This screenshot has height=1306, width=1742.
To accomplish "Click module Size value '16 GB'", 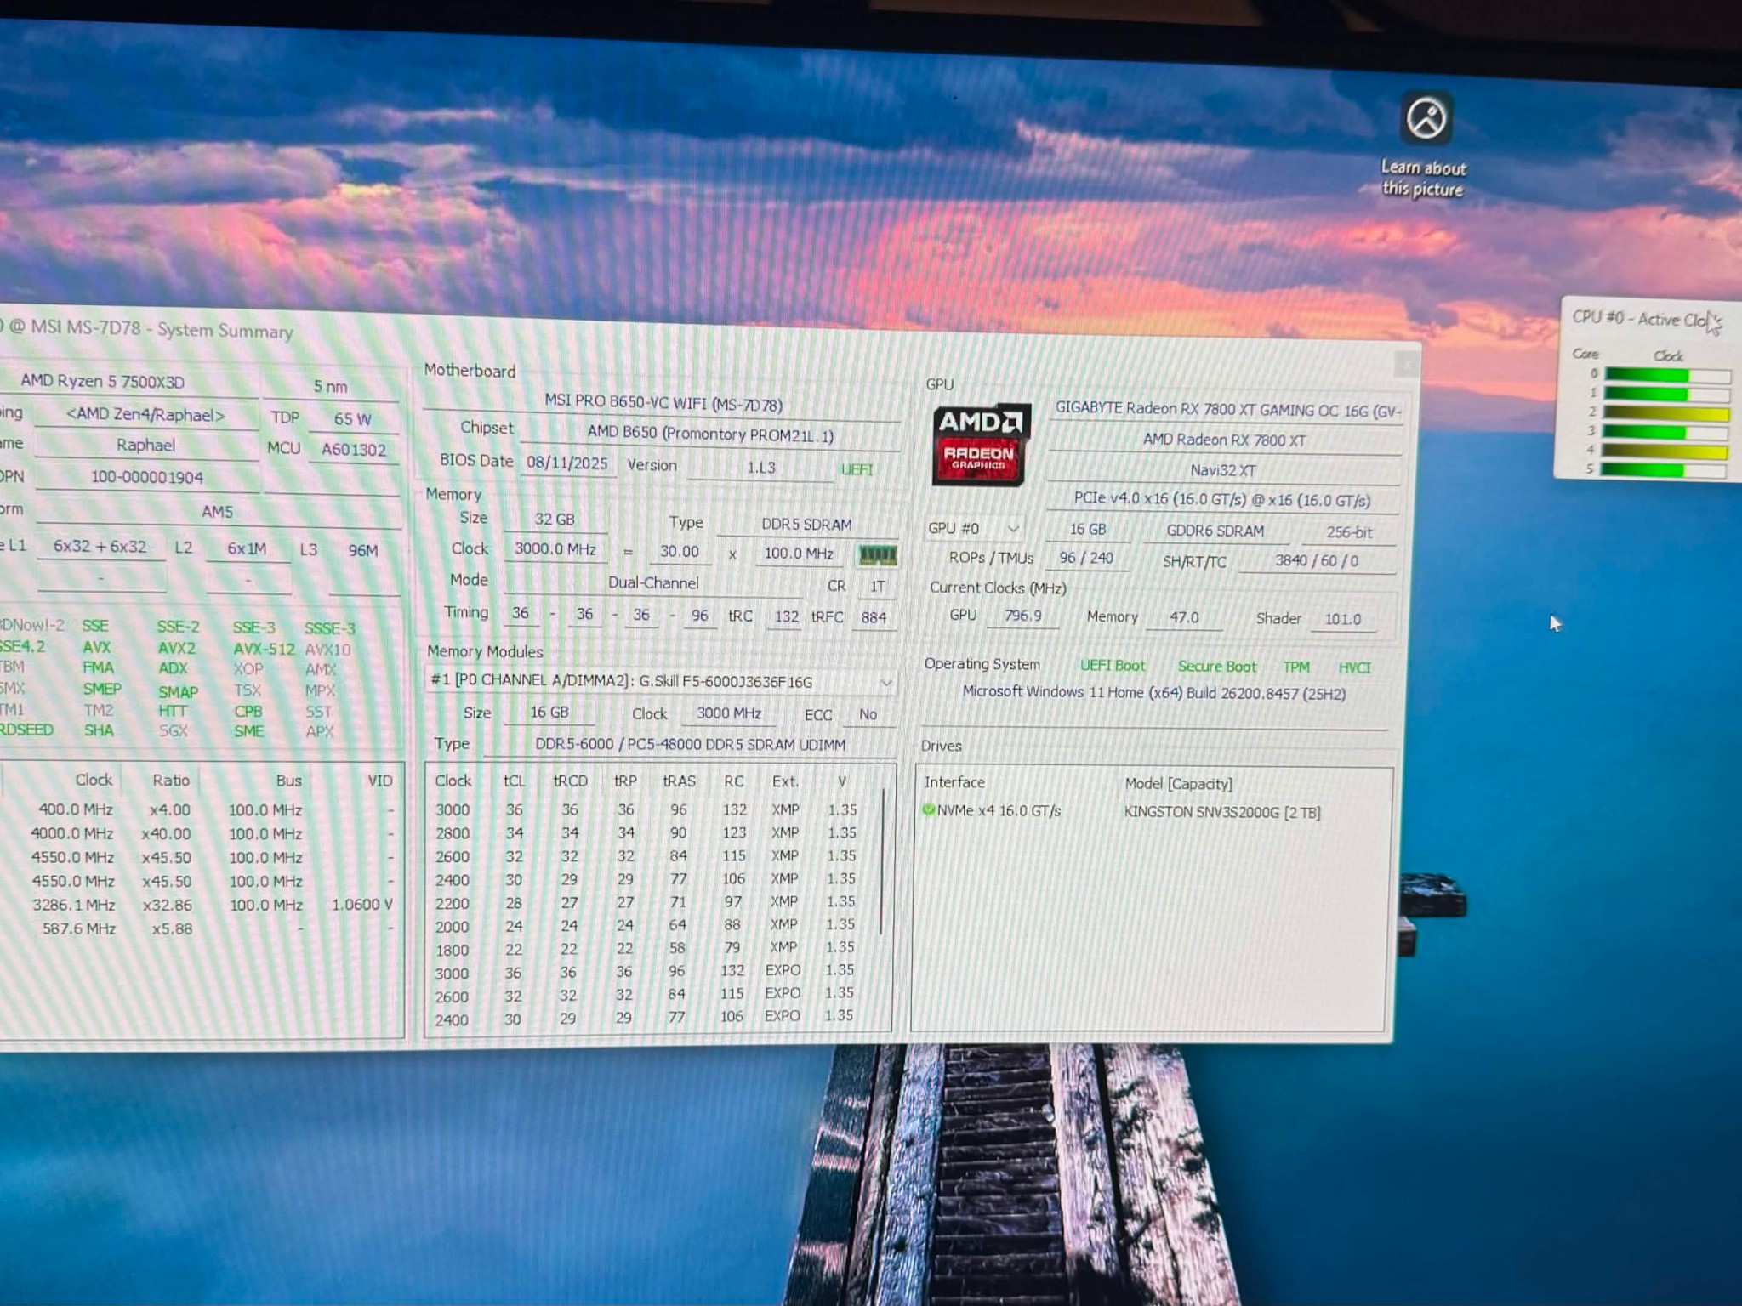I will pos(549,713).
